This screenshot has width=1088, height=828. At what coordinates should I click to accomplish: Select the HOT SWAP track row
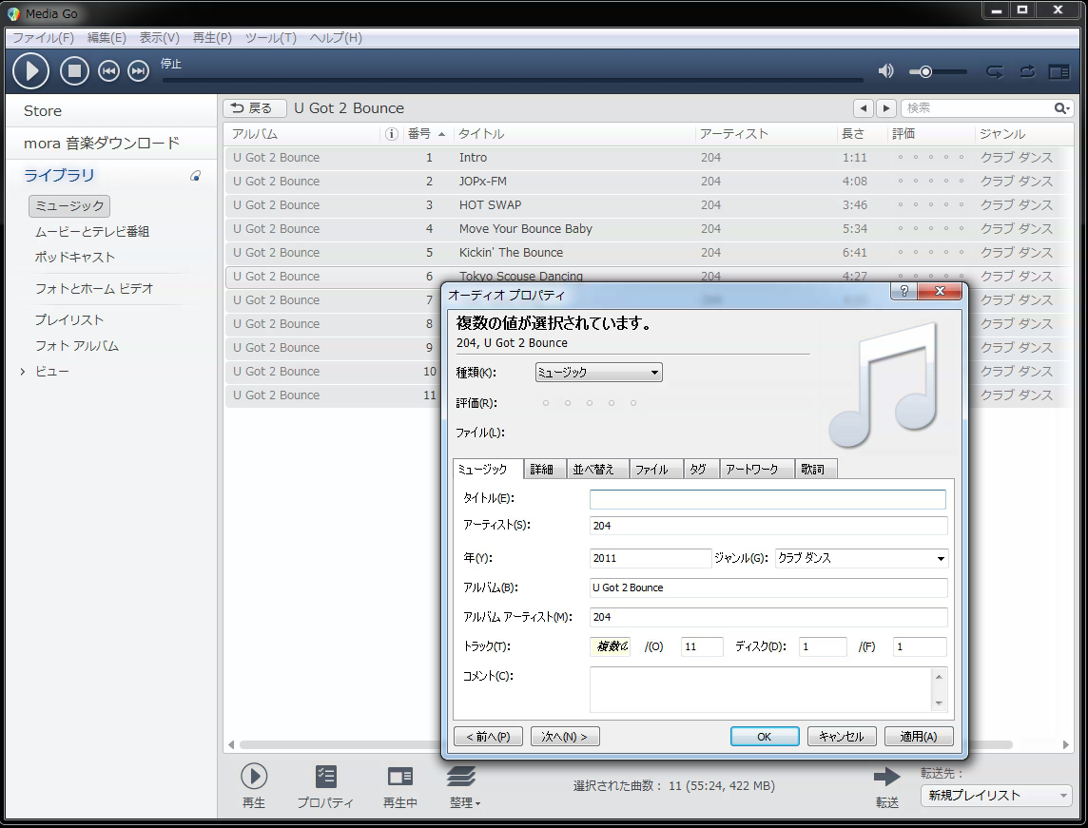[648, 205]
